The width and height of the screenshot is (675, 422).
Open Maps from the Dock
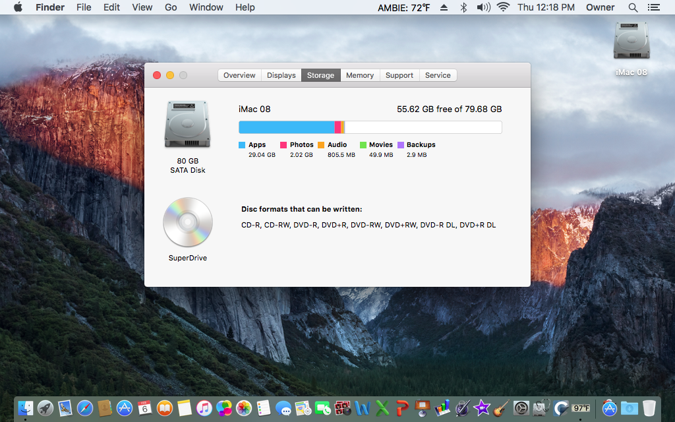tap(303, 407)
